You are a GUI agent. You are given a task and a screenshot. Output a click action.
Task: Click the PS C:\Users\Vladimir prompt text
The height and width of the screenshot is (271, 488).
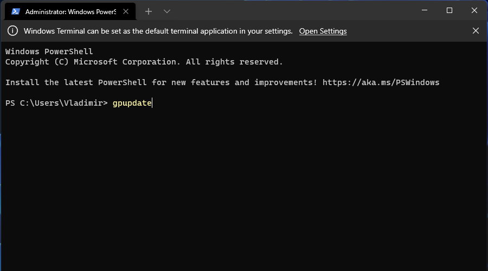(x=56, y=103)
